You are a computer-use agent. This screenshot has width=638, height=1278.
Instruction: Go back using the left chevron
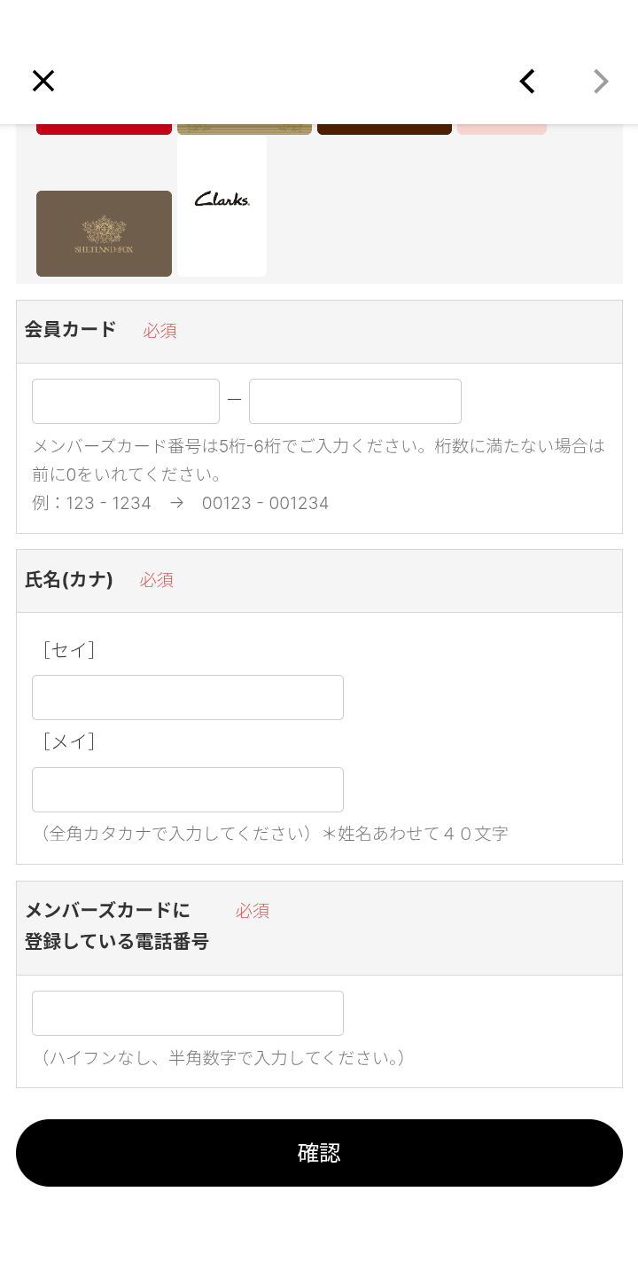[x=527, y=81]
